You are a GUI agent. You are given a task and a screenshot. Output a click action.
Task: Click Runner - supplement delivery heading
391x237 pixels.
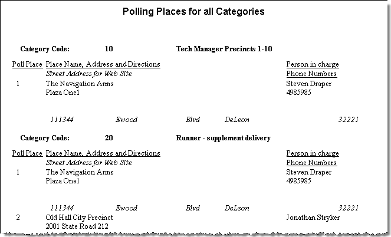click(x=224, y=138)
